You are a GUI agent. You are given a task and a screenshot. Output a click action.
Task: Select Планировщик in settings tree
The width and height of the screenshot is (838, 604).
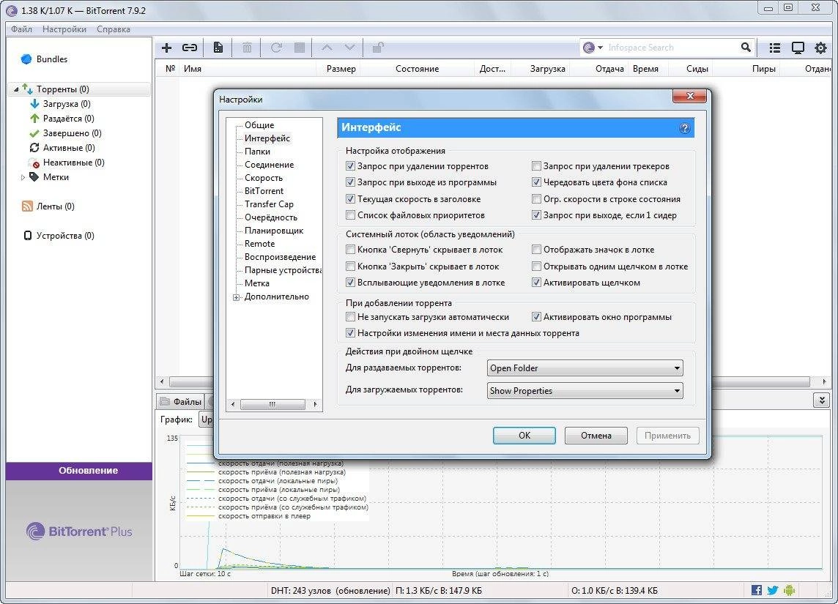click(x=274, y=231)
